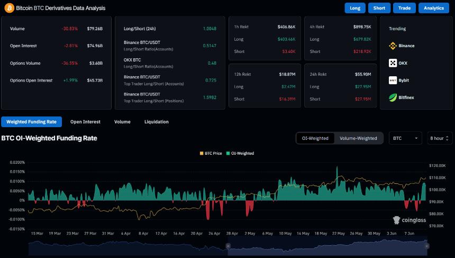
Task: Switch to the Liquidation tab
Action: [157, 122]
